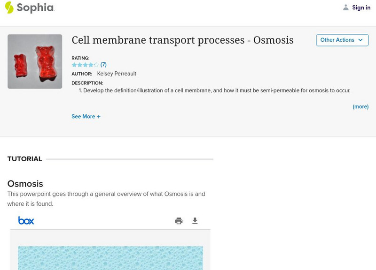This screenshot has width=376, height=270.
Task: Click the TUTORIAL section heading
Action: (x=25, y=159)
